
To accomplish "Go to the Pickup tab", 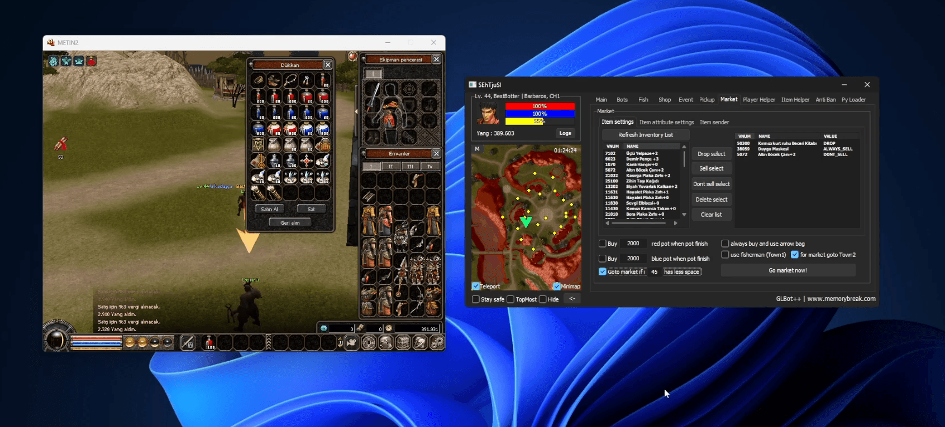I will point(707,100).
